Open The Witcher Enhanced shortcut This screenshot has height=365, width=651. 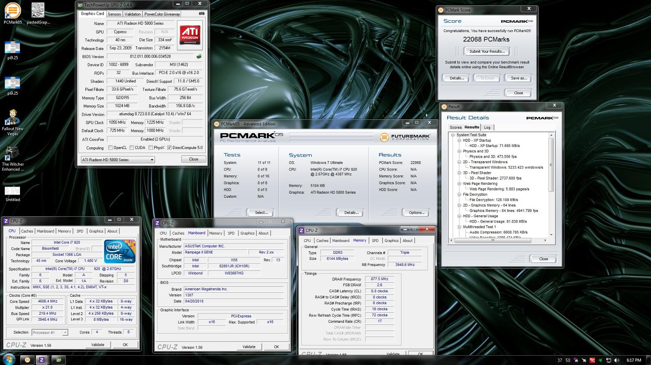pyautogui.click(x=13, y=158)
